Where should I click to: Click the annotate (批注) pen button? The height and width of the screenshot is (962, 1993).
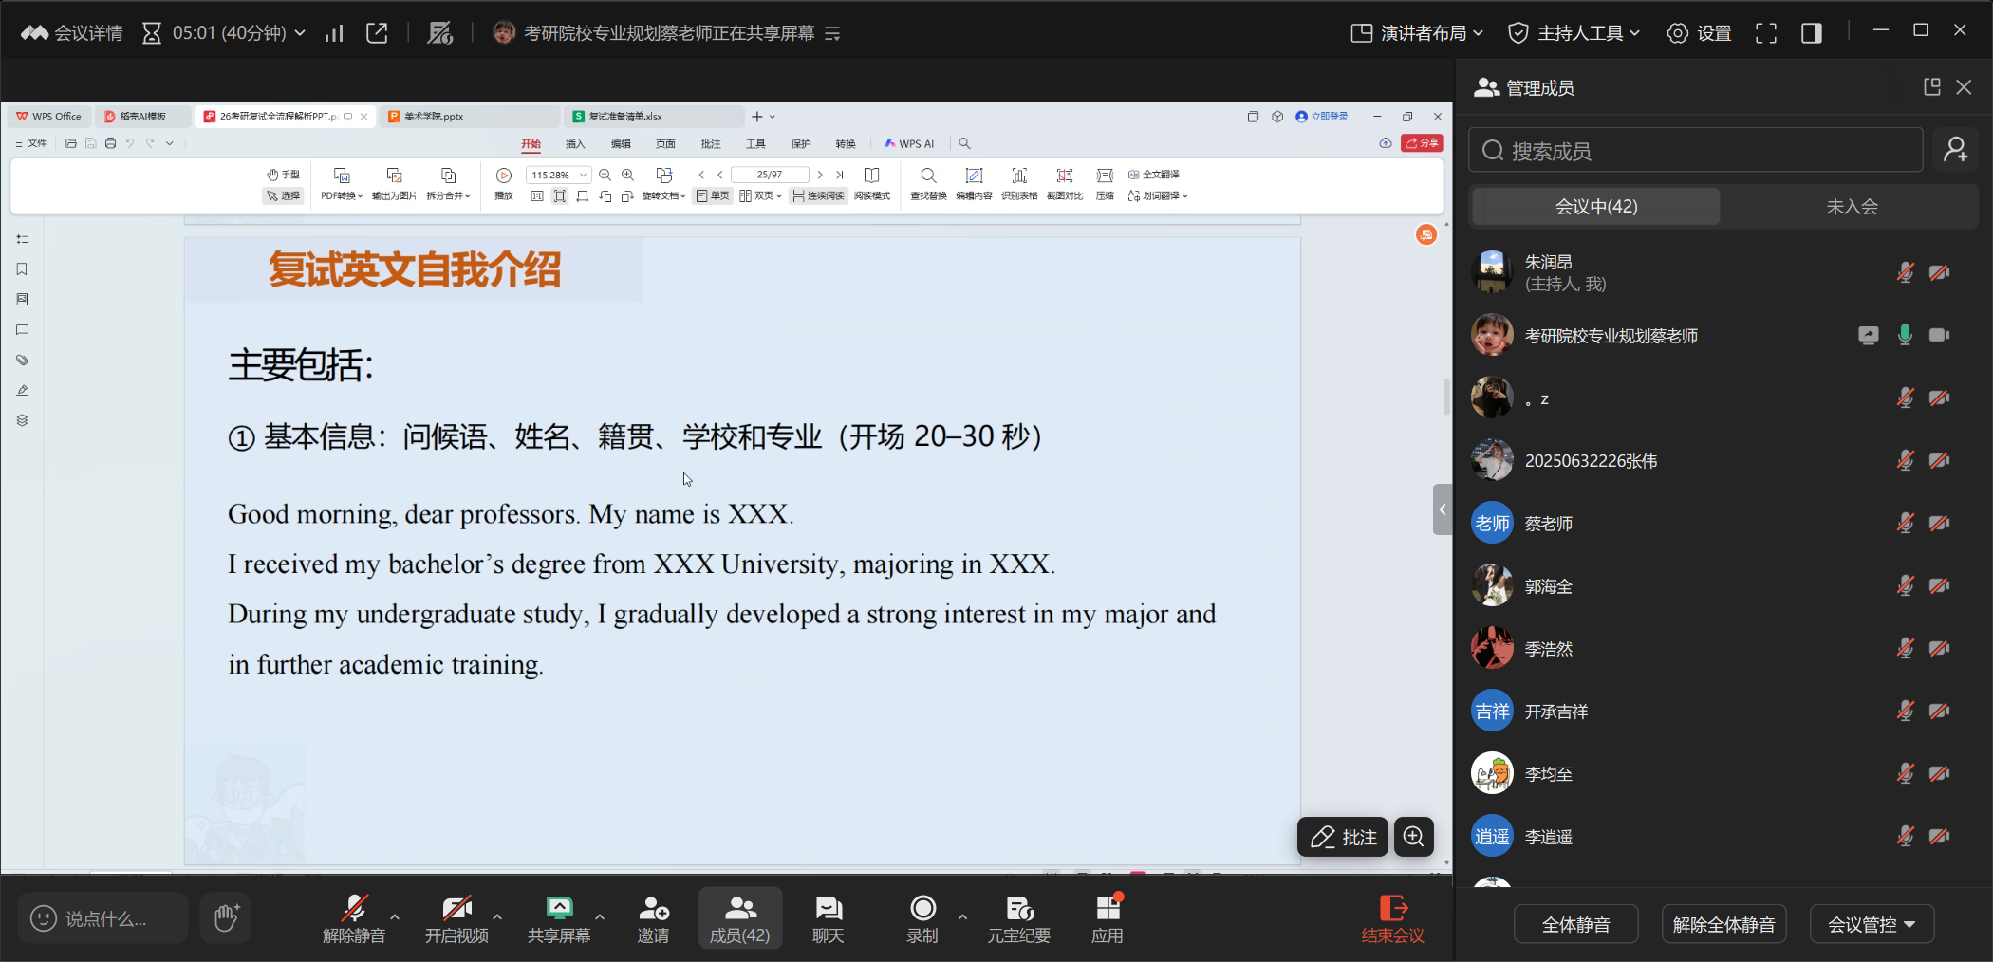[x=1342, y=837]
